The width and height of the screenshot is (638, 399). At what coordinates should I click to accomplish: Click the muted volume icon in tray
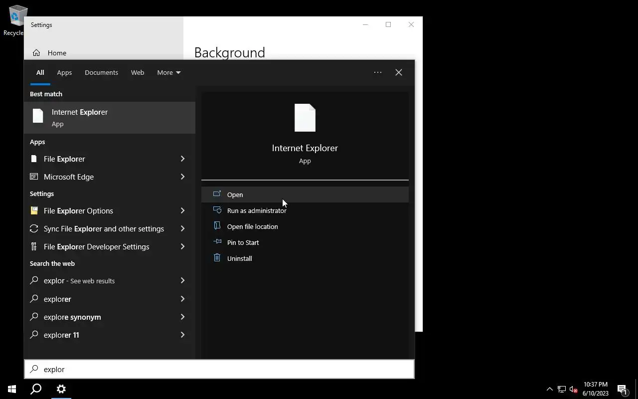coord(573,389)
